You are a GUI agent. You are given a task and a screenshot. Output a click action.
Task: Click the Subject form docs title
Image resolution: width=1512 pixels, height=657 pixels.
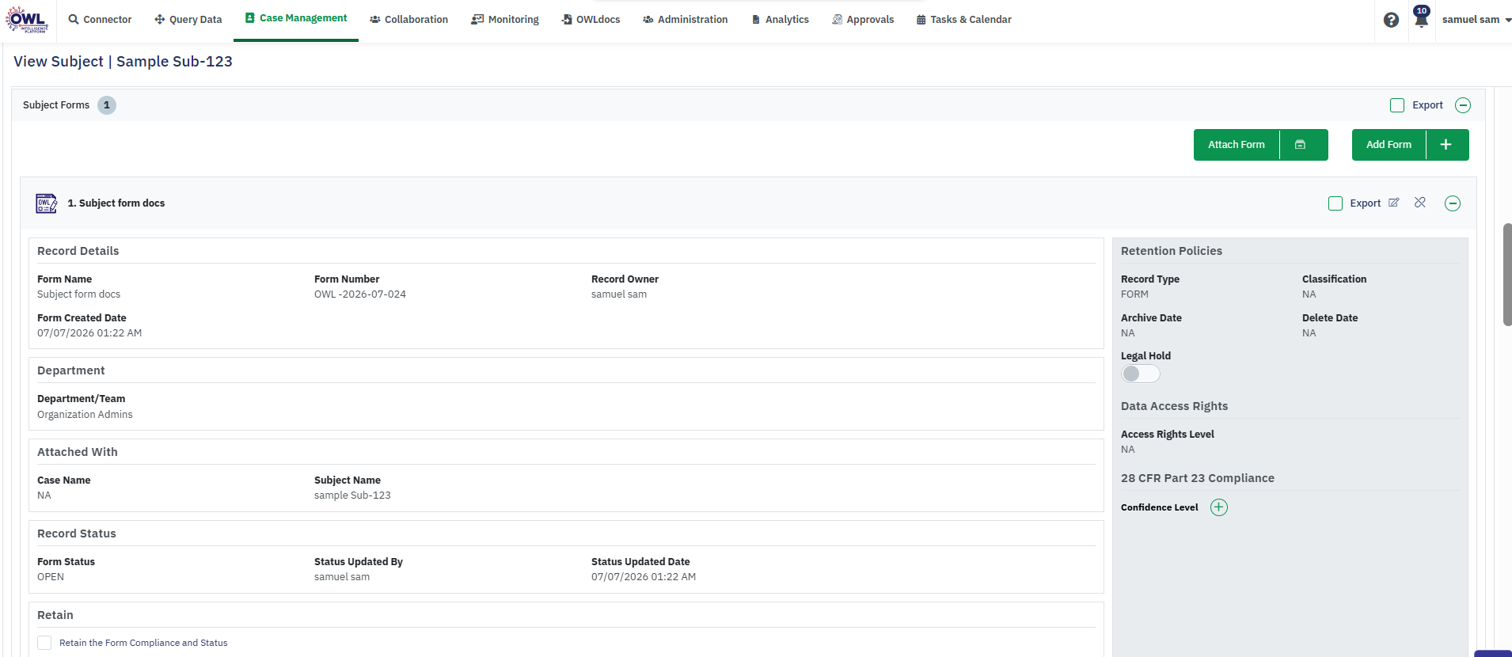point(116,203)
